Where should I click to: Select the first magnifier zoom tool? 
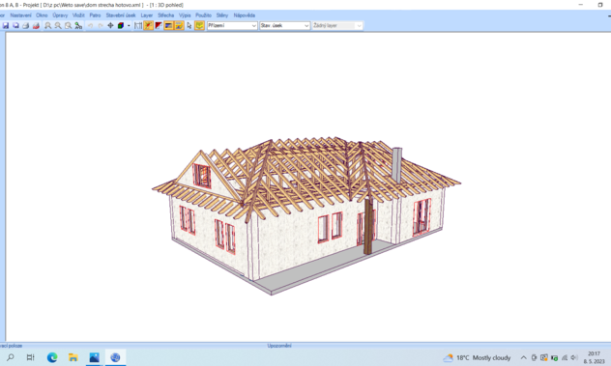(47, 26)
